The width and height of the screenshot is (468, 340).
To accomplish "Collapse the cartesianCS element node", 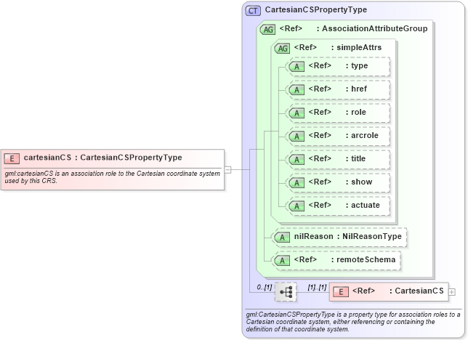I will [227, 170].
